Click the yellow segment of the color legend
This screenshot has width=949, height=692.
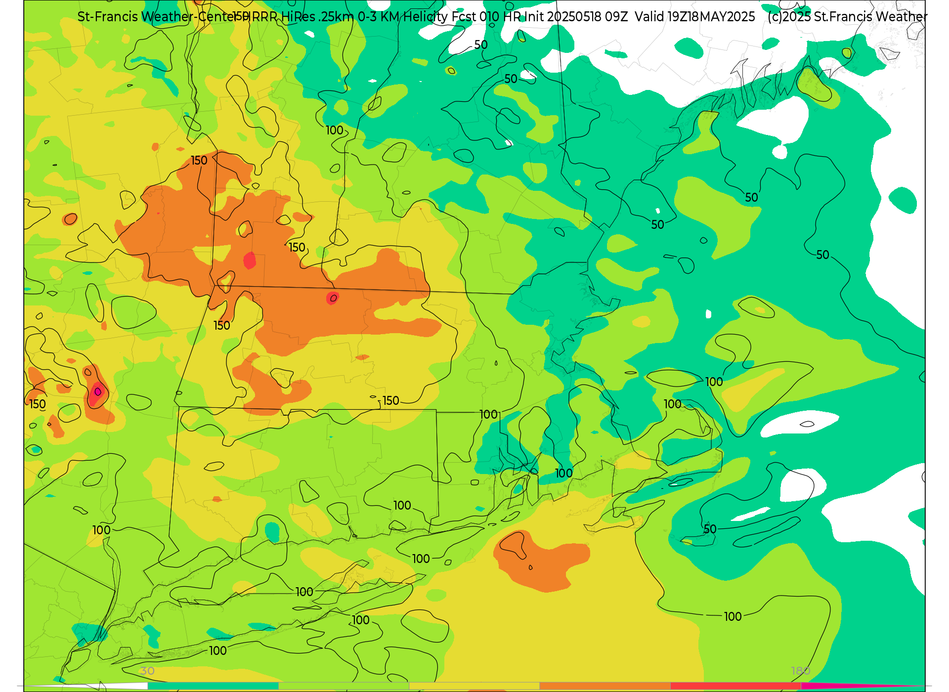pyautogui.click(x=474, y=686)
